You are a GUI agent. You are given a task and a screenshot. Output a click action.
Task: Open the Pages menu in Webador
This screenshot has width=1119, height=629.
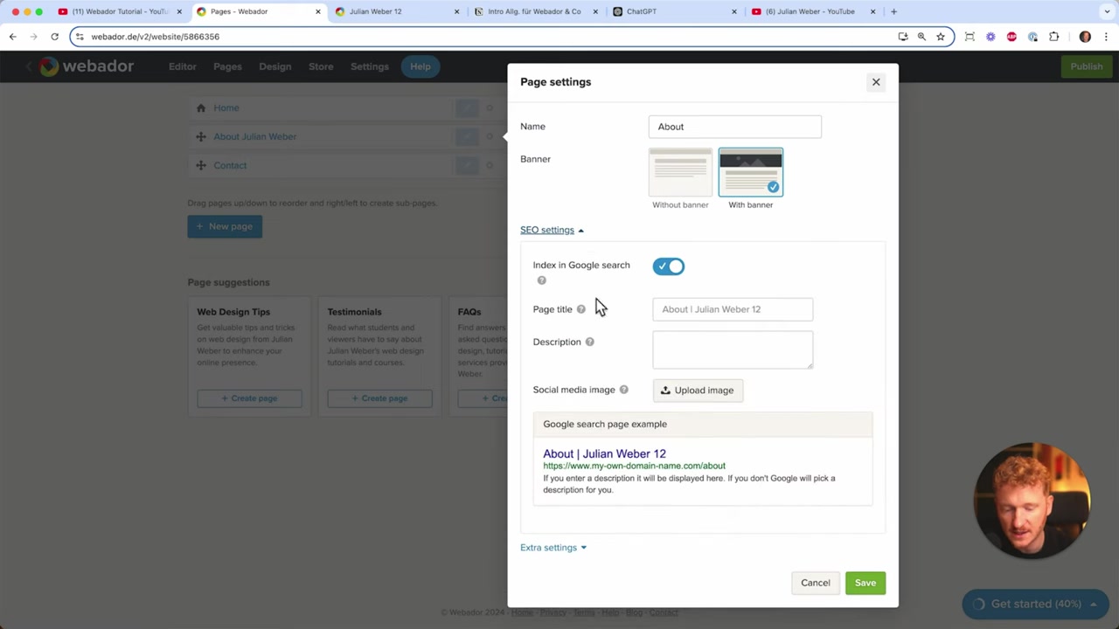[227, 66]
